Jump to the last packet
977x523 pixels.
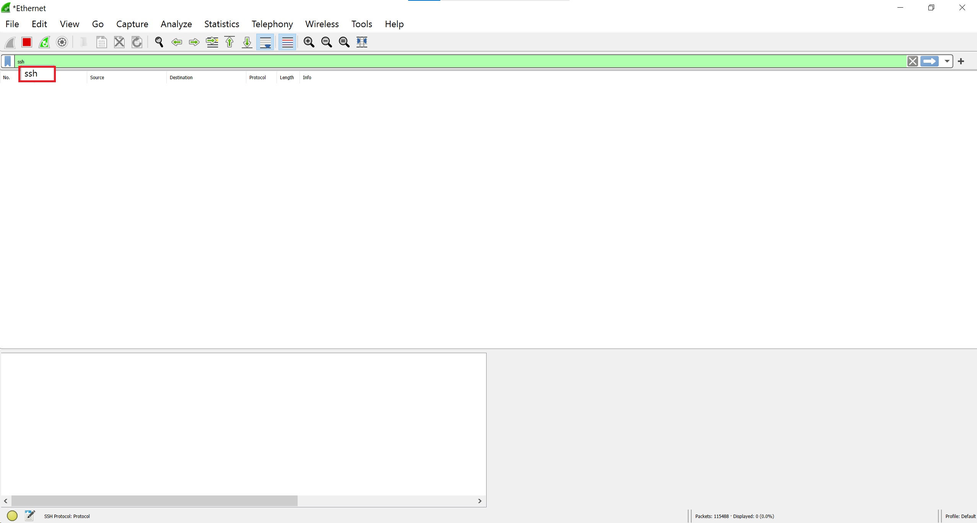click(247, 42)
